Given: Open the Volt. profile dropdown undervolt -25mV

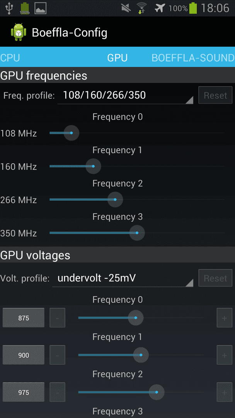Looking at the screenshot, I should [123, 278].
